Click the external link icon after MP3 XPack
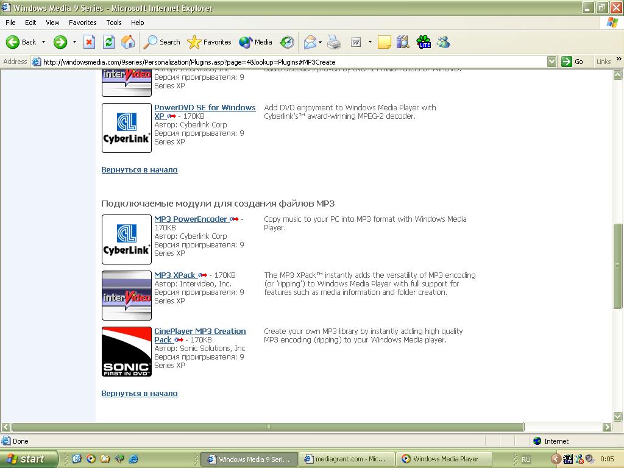The image size is (624, 468). pos(202,275)
